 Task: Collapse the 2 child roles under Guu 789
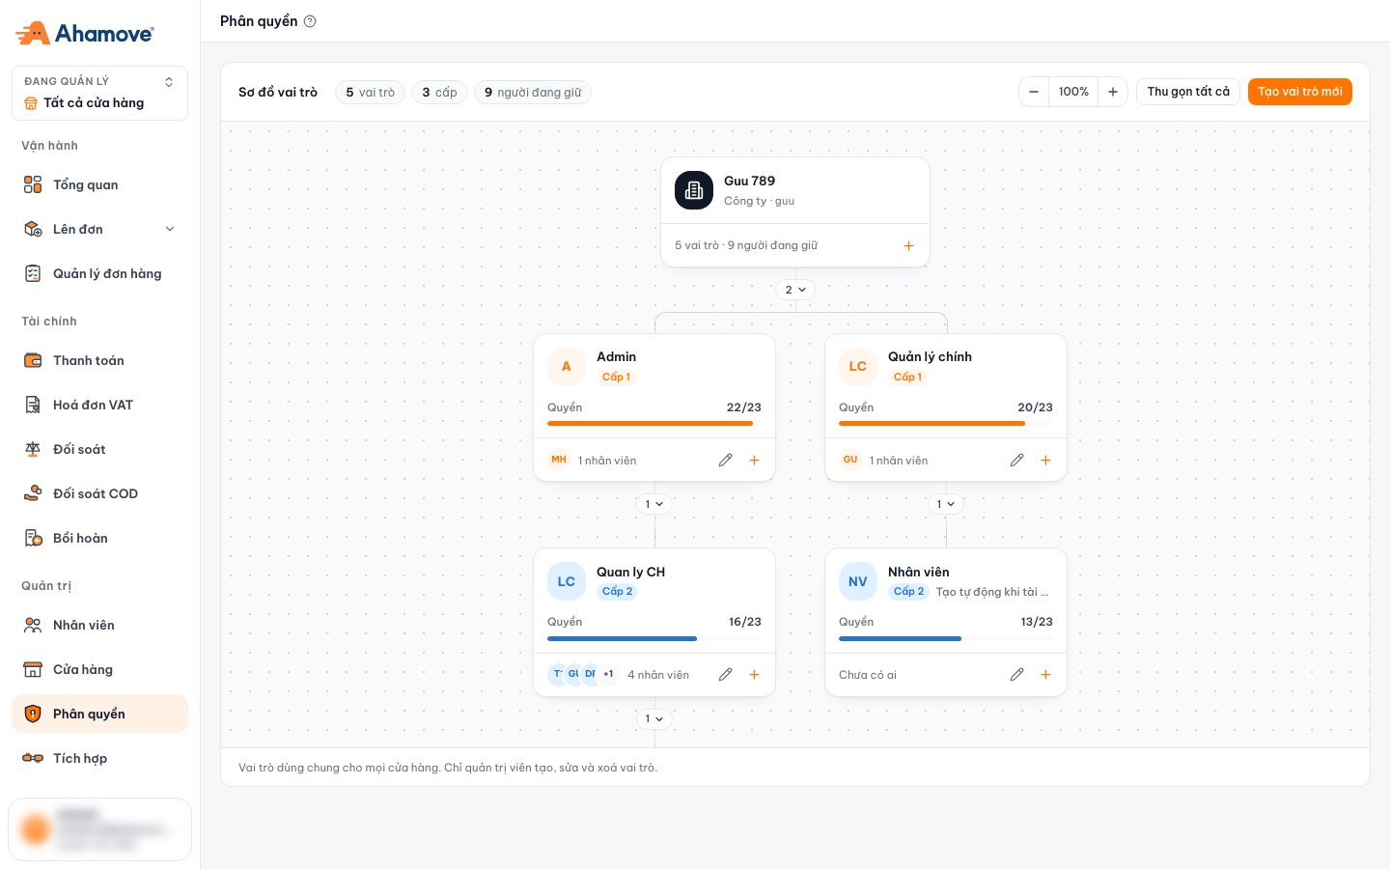[795, 290]
